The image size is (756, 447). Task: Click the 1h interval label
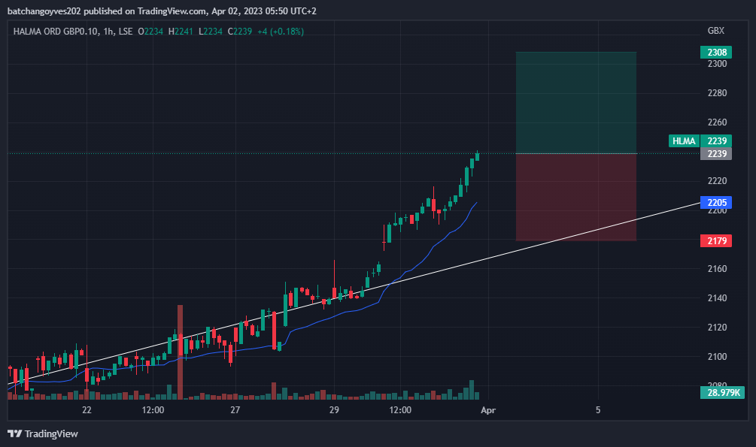108,32
